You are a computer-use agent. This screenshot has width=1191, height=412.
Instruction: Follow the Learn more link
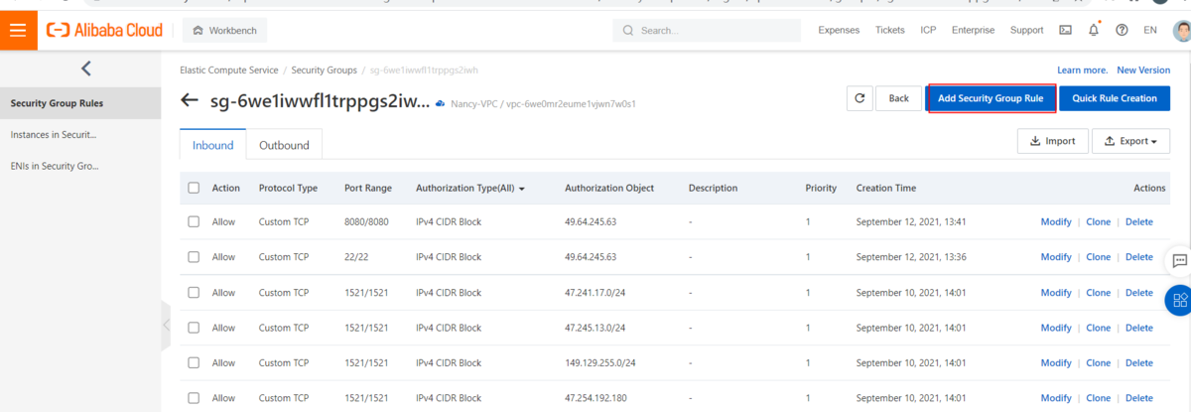(x=1082, y=70)
